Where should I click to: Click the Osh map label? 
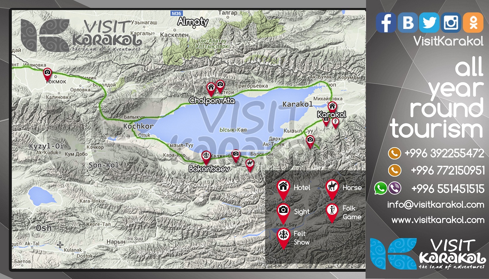[44, 228]
